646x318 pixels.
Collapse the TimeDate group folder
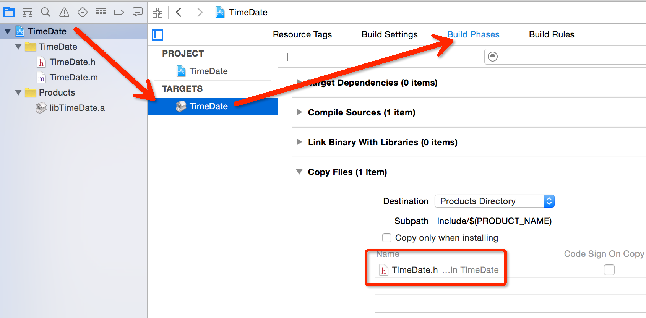click(x=18, y=47)
